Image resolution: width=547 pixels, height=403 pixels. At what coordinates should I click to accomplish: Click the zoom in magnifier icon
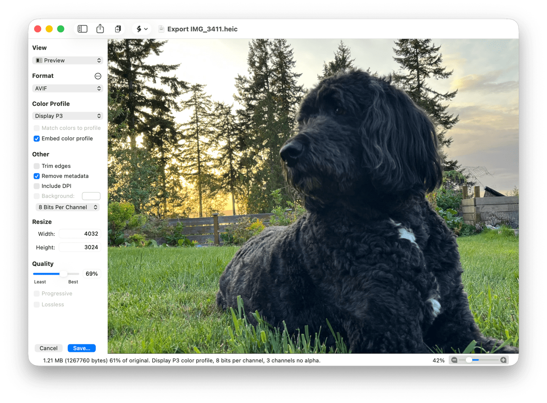503,360
